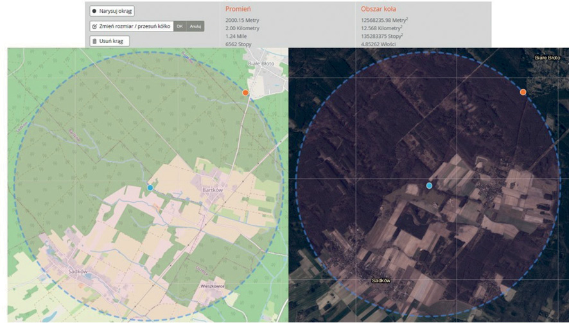Cancel circle edit with Anuluj button
The image size is (569, 323).
coord(195,26)
